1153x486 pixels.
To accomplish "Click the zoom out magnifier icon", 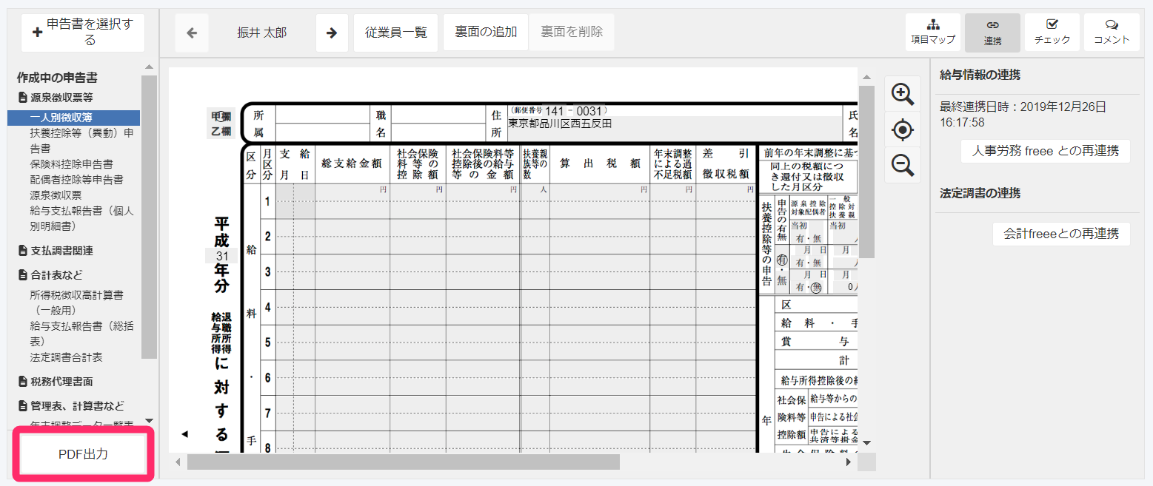I will tap(902, 165).
